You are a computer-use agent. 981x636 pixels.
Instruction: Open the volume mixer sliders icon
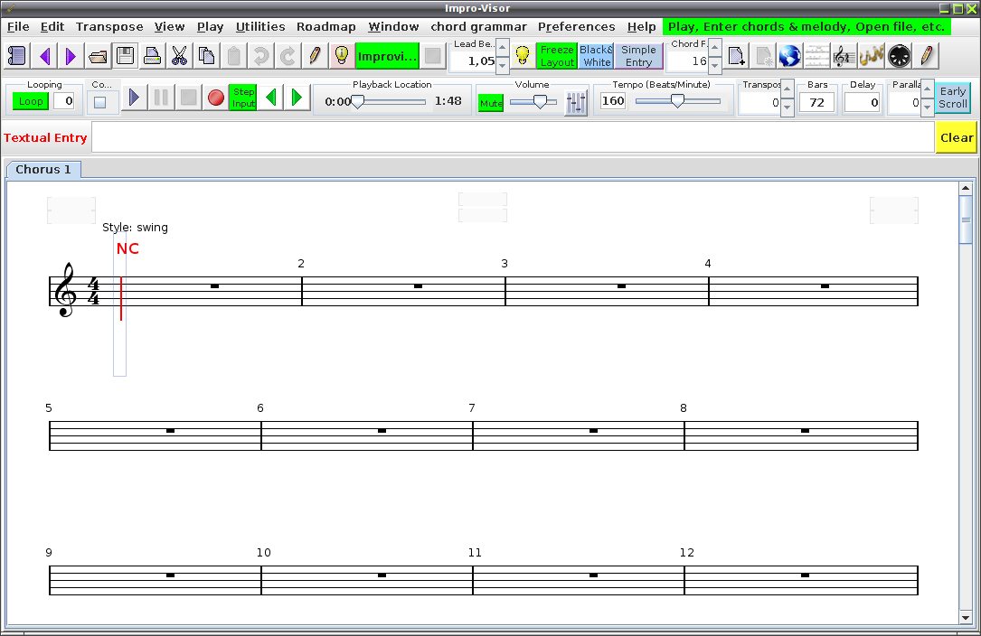[576, 103]
